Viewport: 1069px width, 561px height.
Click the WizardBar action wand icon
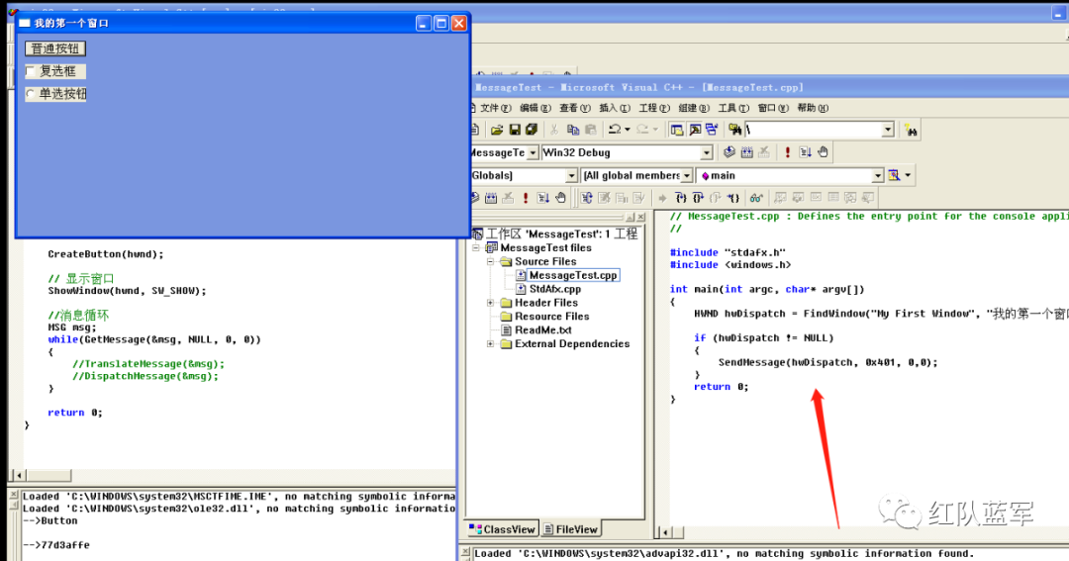[894, 175]
